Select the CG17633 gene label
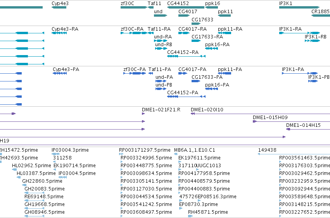Screen dimensions: 330x218 coord(202,19)
